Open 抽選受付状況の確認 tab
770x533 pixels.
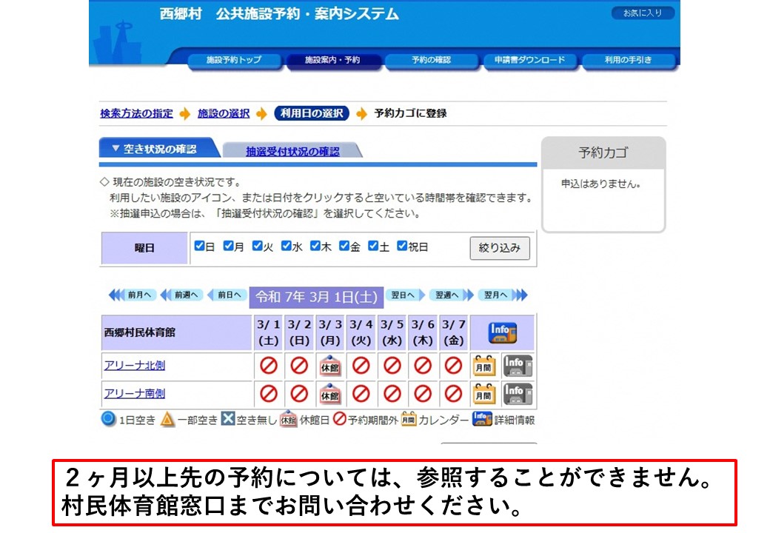coord(292,151)
